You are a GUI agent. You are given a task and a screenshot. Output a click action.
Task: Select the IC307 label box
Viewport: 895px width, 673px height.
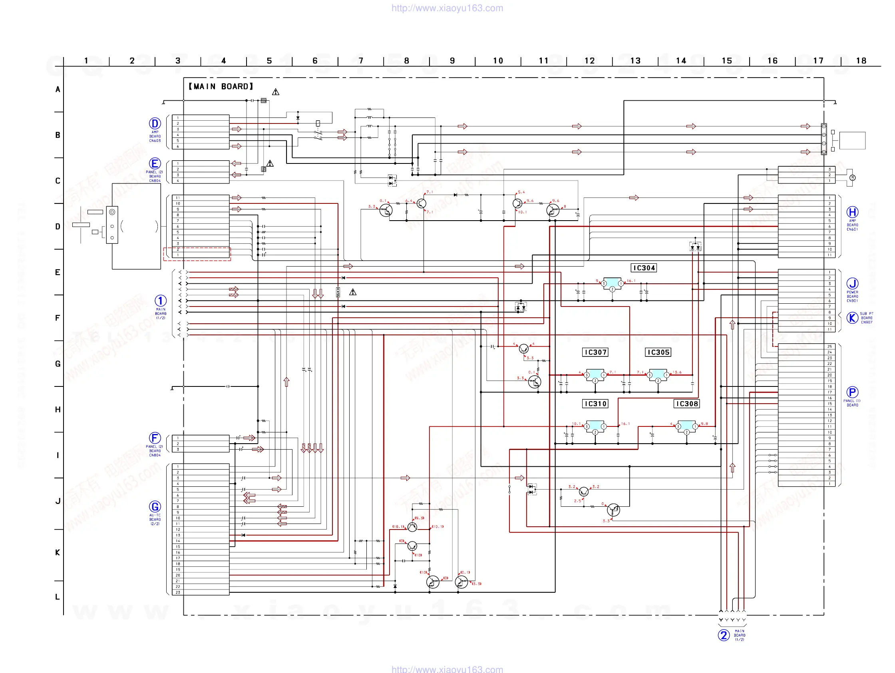click(595, 352)
